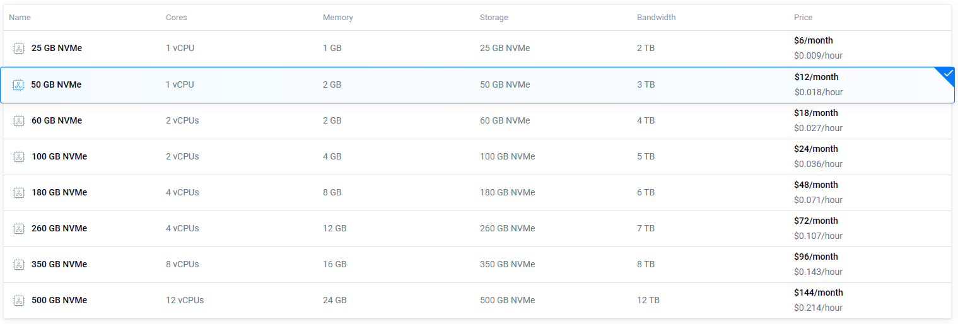Click the server icon beside 180 GB NVMe

click(x=19, y=193)
